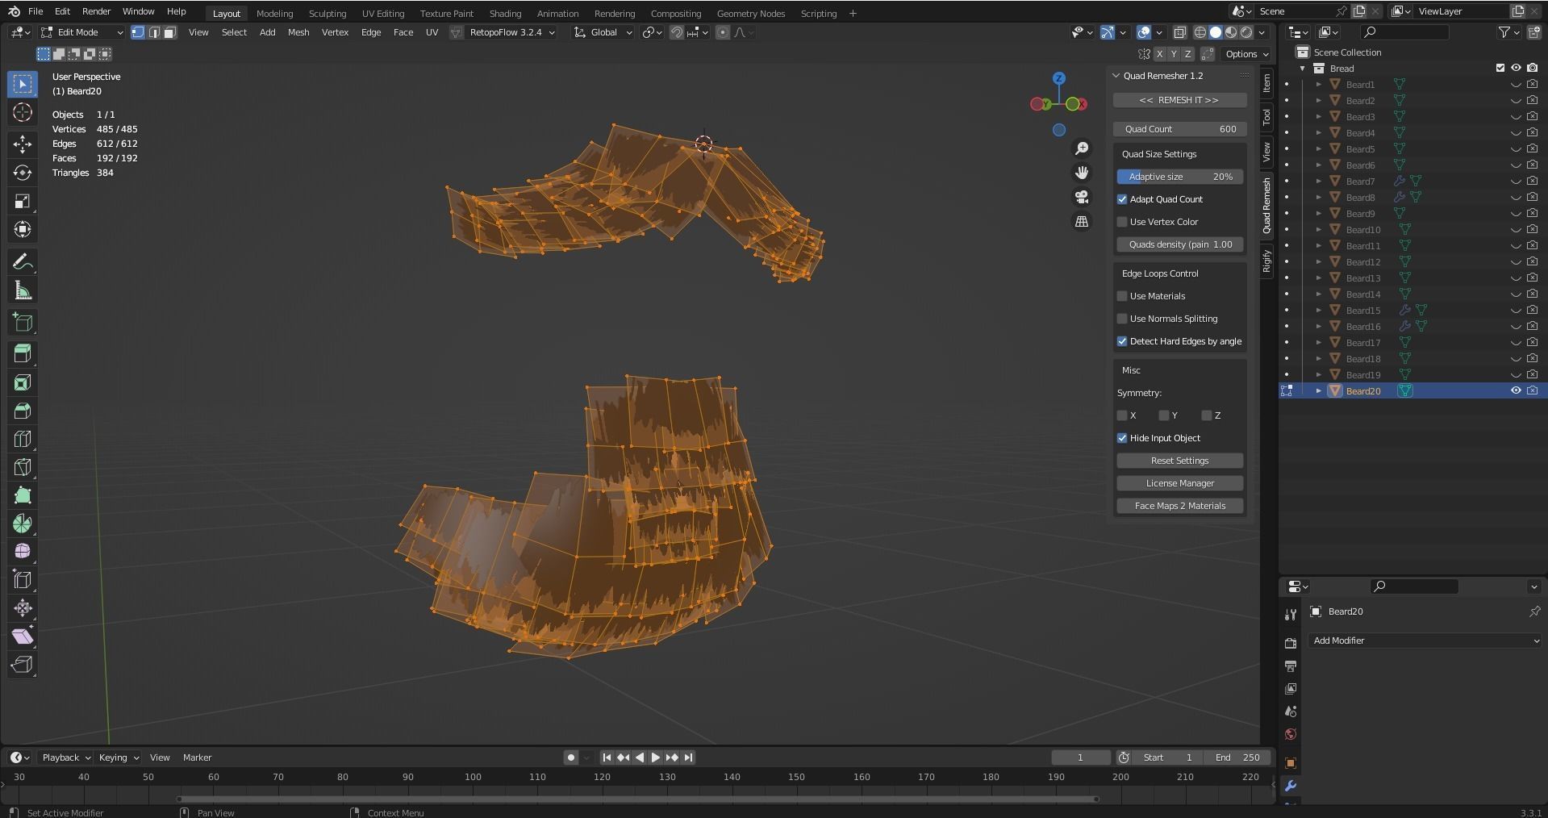Open the Keying dropdown
This screenshot has height=818, width=1548.
tap(119, 757)
